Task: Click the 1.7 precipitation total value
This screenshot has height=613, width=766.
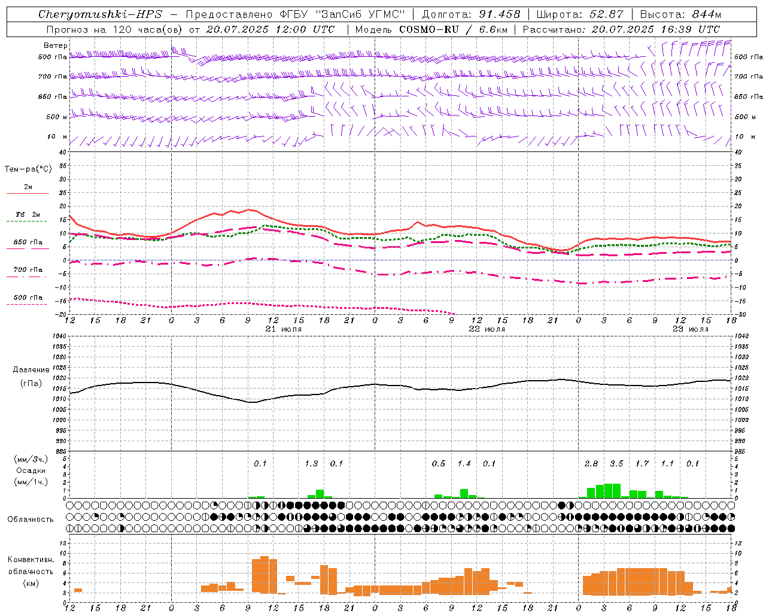Action: coord(642,464)
